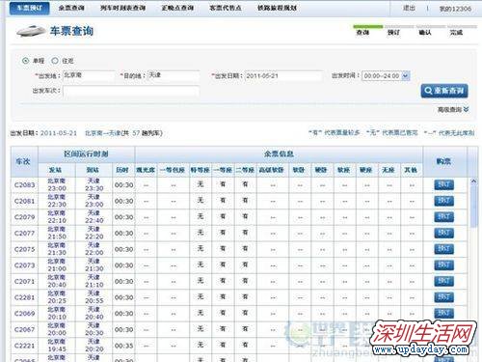482x362 pixels.
Task: Open the 列车时刻表查询 menu item
Action: 122,8
